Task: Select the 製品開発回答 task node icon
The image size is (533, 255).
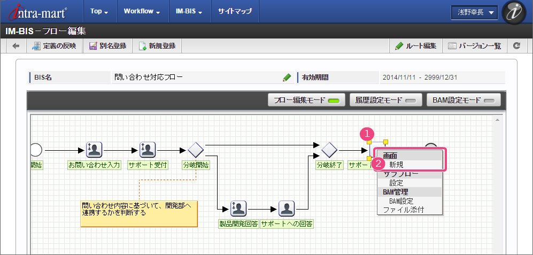Action: click(x=238, y=208)
